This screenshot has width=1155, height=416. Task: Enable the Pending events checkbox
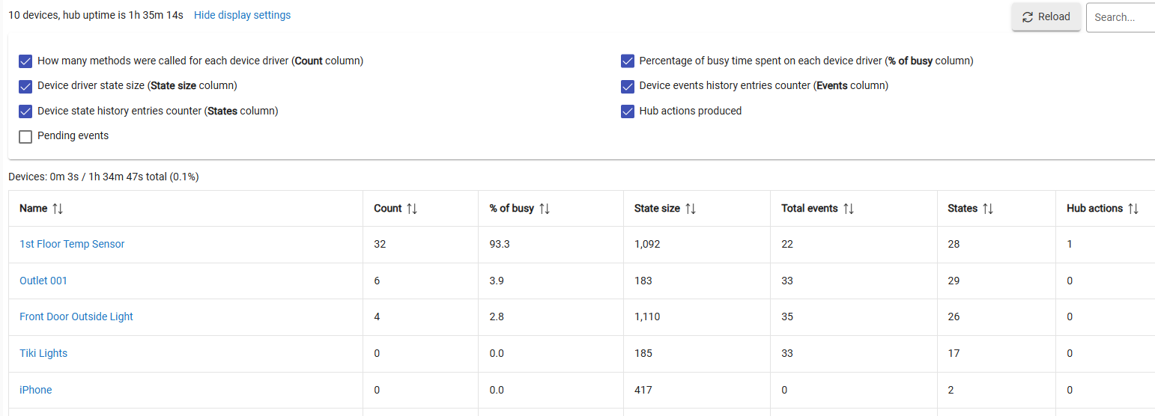tap(25, 136)
